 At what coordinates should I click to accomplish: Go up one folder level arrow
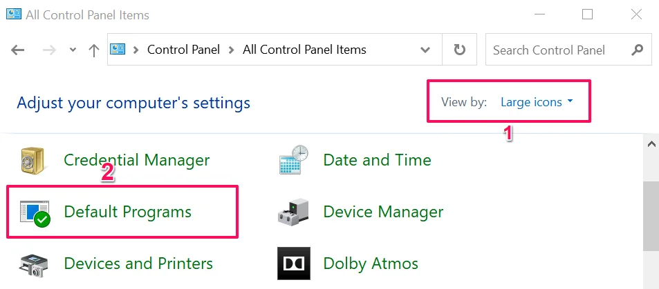point(94,50)
